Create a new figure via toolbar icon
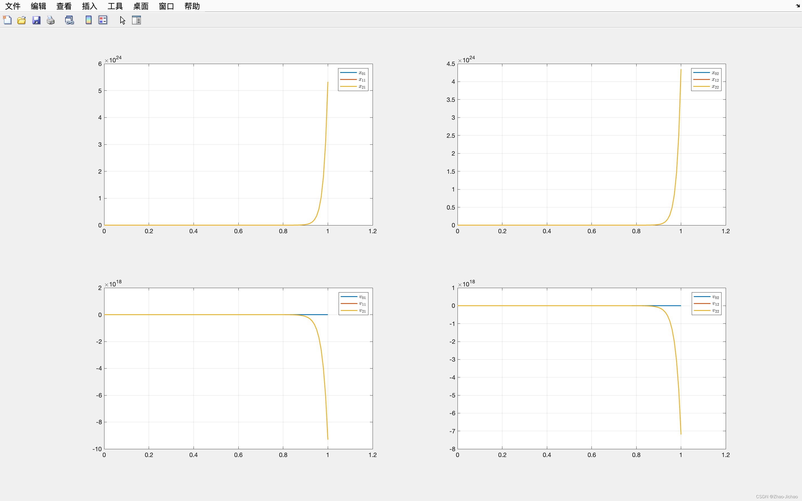 coord(7,20)
